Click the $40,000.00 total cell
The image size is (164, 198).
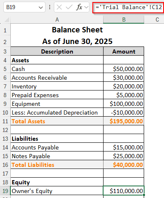(124, 165)
